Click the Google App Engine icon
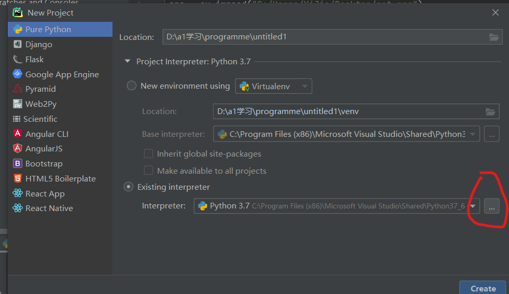This screenshot has width=509, height=294. tap(18, 74)
